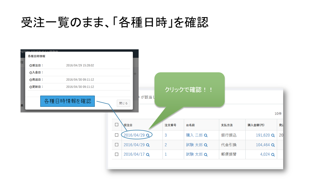Click clock icon beside 発送日 in dialog

31,80
